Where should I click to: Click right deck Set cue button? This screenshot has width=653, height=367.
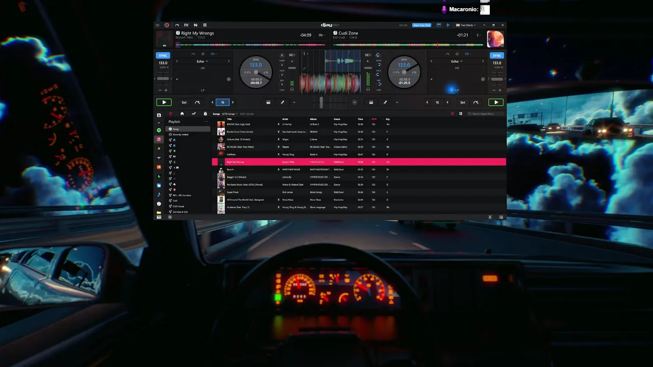coord(463,102)
